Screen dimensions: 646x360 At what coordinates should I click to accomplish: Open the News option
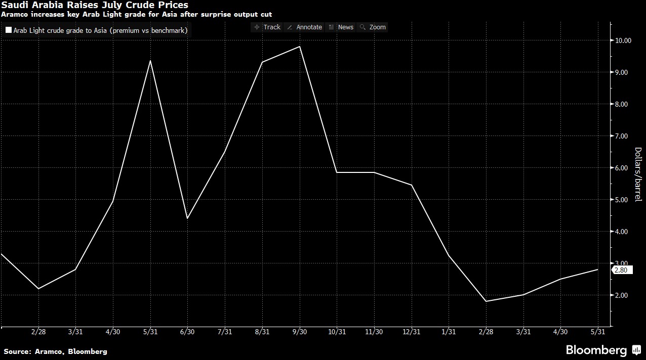pos(341,27)
